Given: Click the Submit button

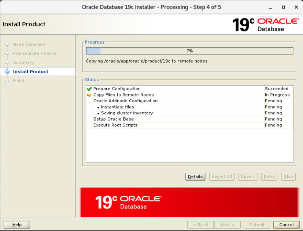Looking at the screenshot, I should click(257, 225).
